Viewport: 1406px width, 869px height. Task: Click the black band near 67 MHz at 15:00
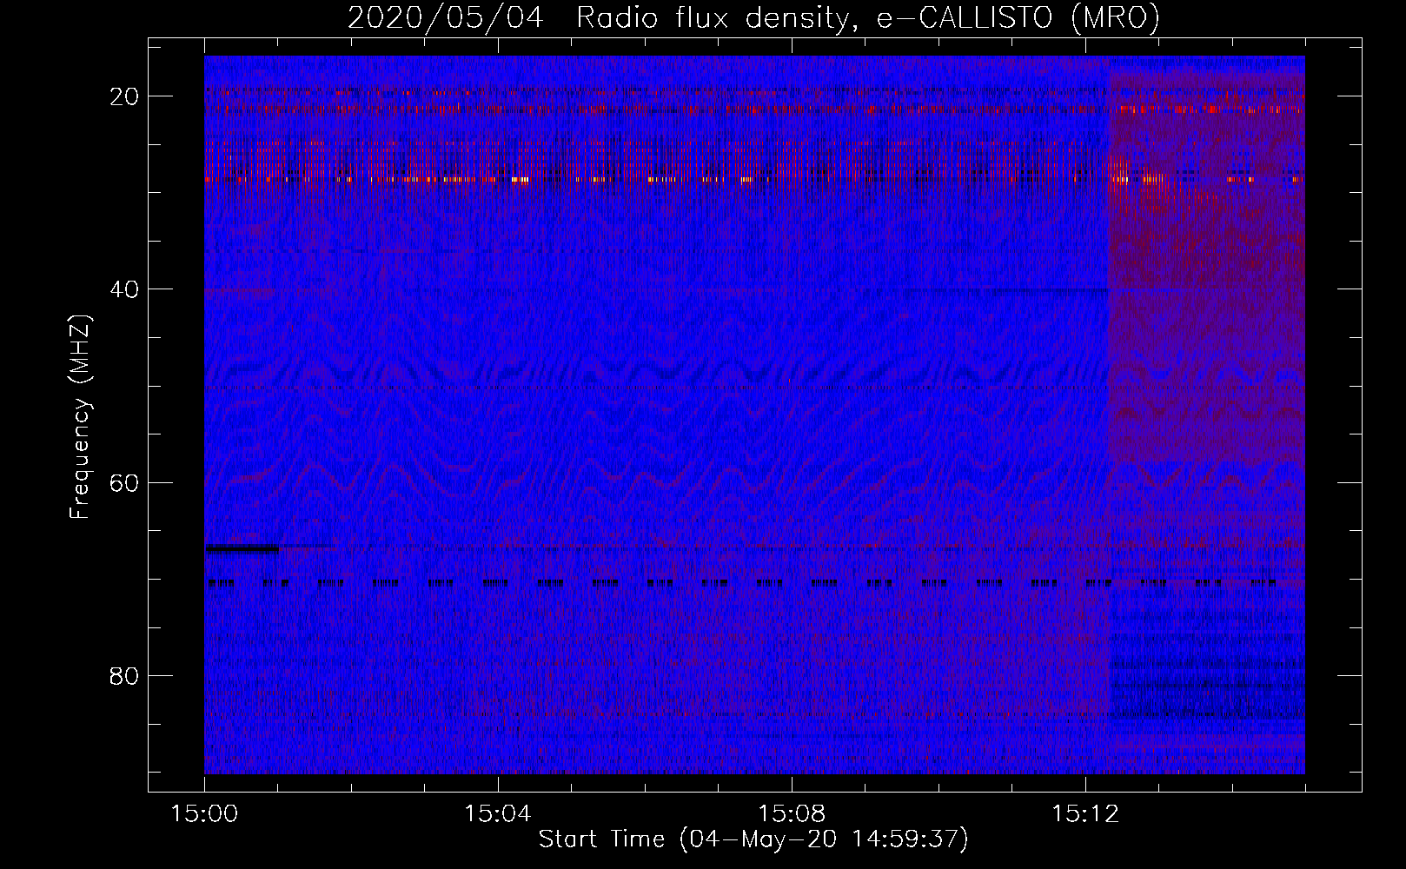[x=242, y=548]
